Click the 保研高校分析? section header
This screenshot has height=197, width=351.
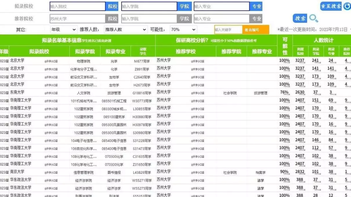click(x=216, y=41)
